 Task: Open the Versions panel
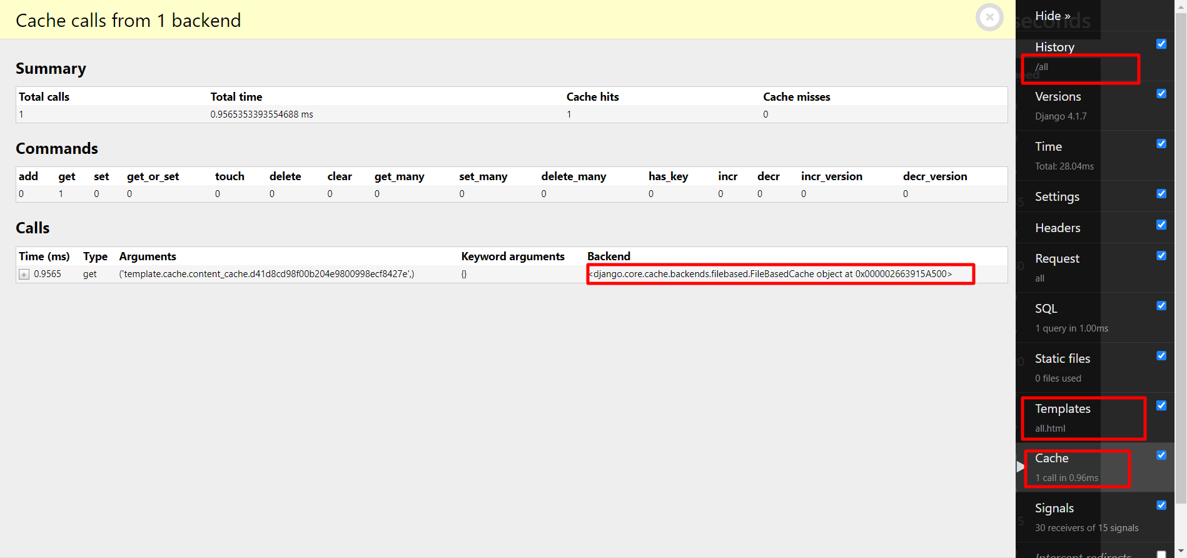(1058, 96)
